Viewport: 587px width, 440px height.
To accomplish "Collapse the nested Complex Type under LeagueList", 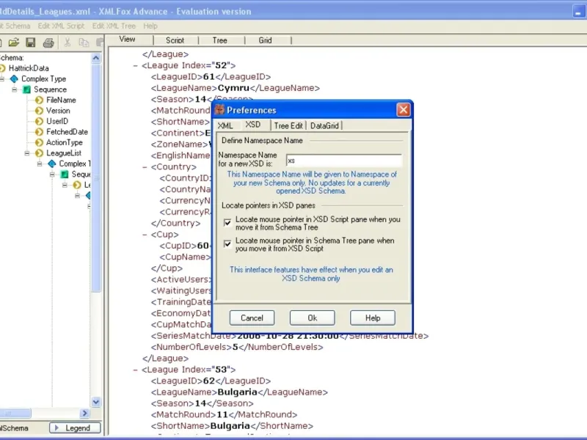I will pyautogui.click(x=40, y=164).
